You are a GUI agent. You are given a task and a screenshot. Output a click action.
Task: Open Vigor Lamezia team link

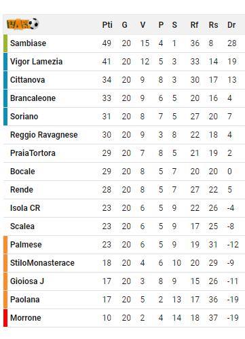point(36,62)
